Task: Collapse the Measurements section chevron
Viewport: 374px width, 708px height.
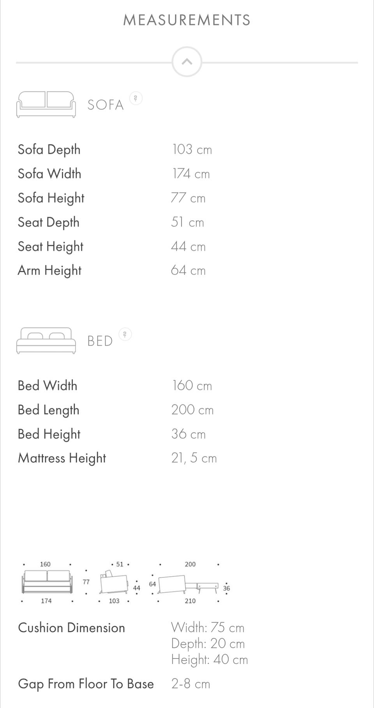Action: coord(187,62)
